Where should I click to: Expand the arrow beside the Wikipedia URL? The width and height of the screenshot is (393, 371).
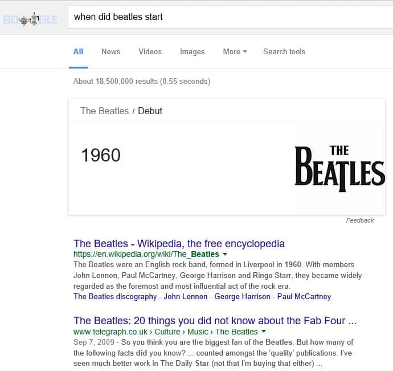click(225, 254)
